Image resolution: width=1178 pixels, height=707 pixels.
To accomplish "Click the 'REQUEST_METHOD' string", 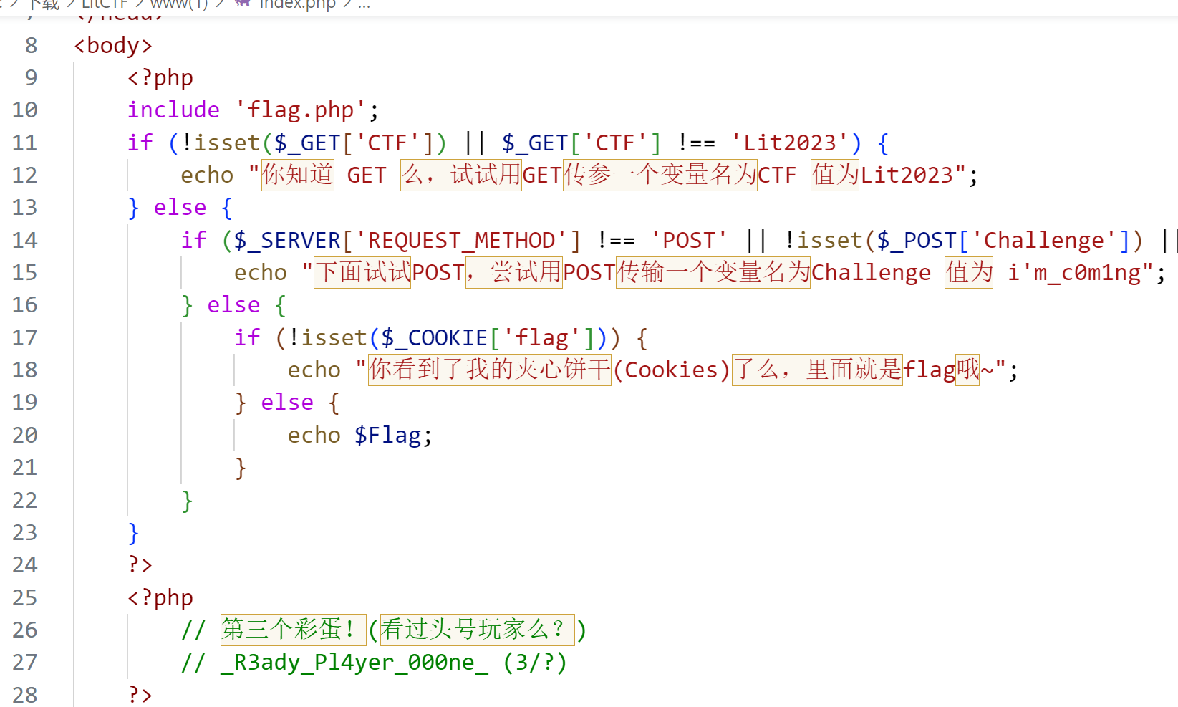I will pyautogui.click(x=461, y=240).
